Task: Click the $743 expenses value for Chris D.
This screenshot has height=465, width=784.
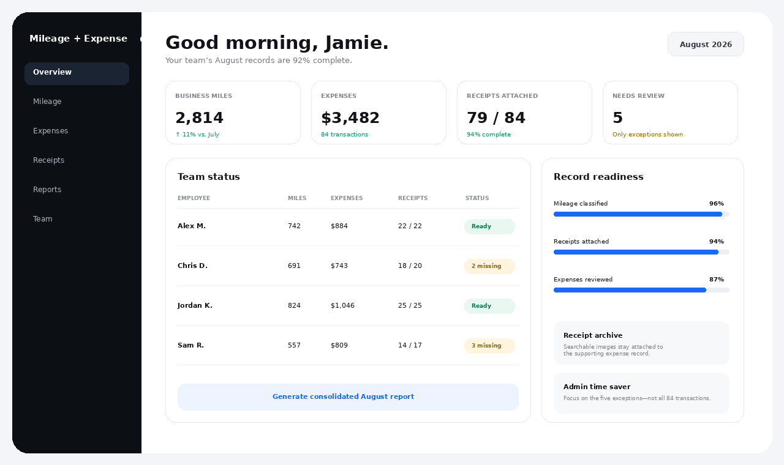Action: [339, 266]
